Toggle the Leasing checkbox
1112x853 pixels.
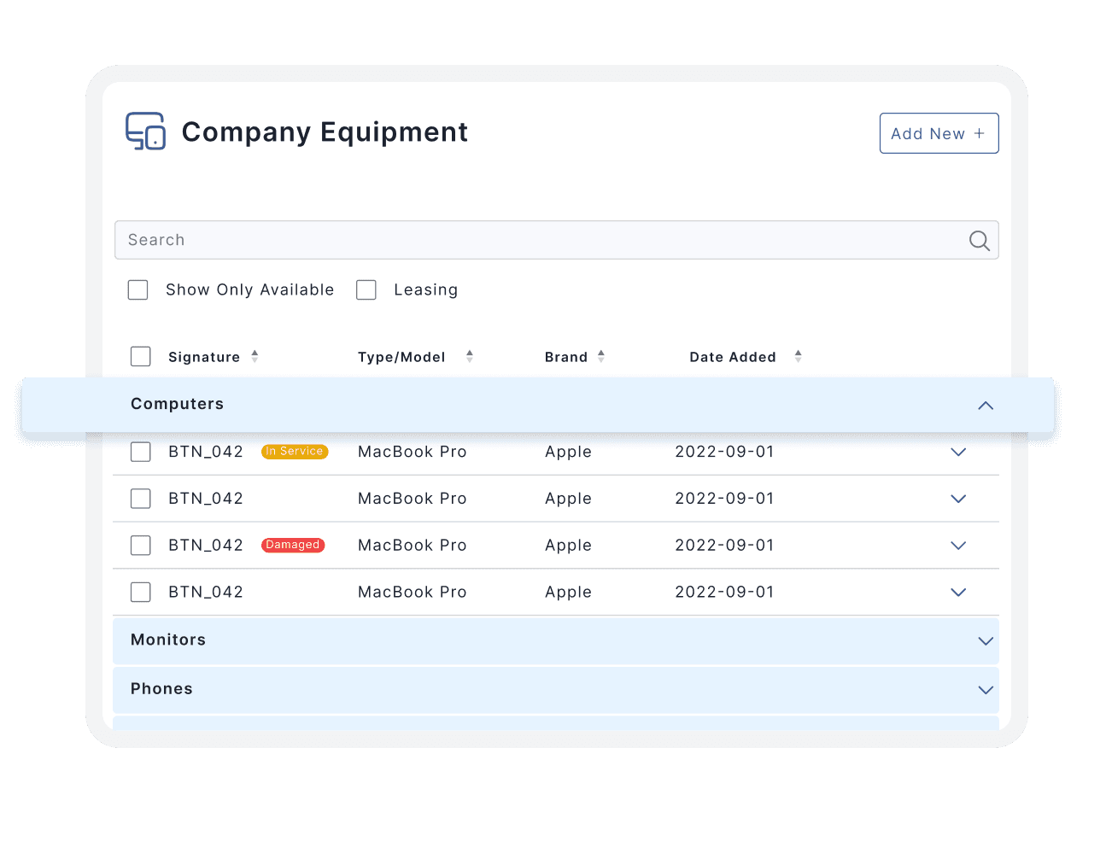(366, 290)
